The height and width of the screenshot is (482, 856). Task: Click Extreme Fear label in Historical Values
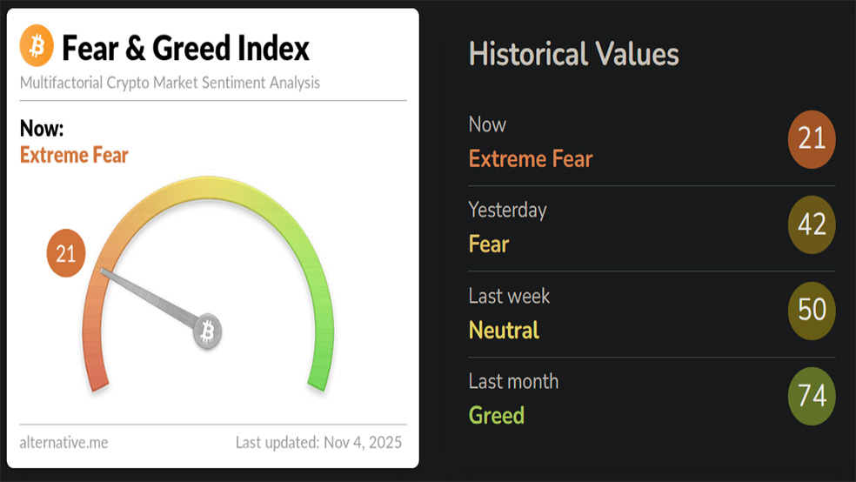[x=531, y=158]
